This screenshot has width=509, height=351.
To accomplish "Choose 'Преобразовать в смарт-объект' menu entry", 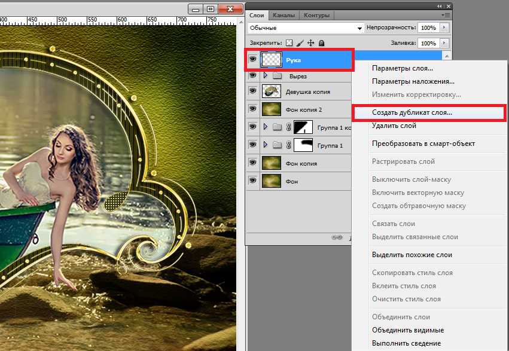I will [x=423, y=144].
